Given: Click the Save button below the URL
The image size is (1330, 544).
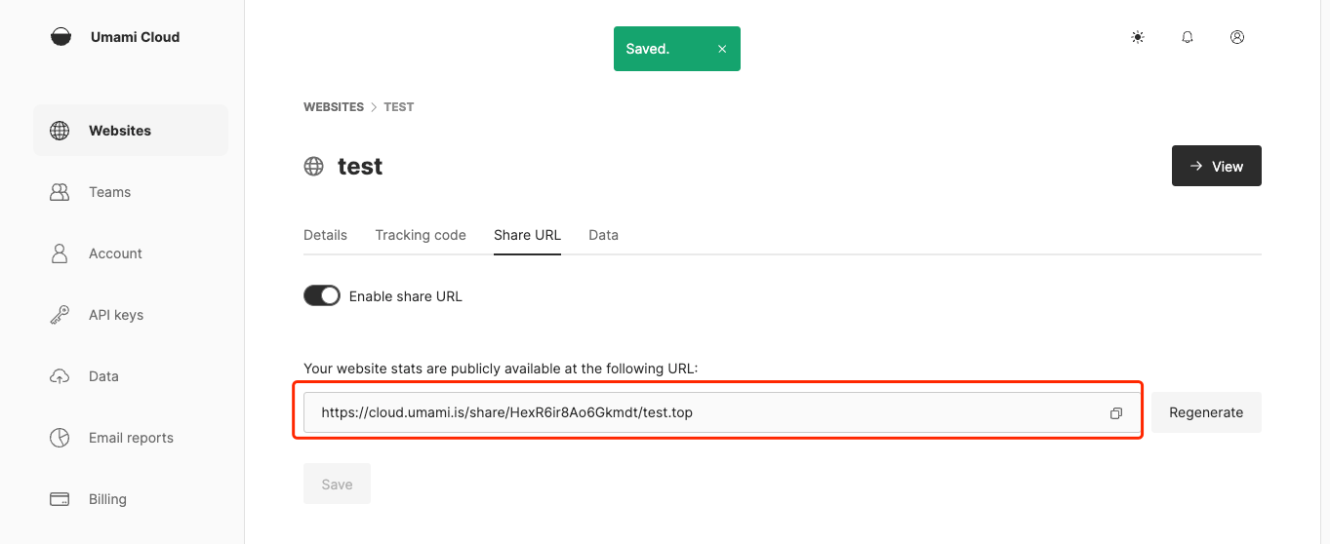Looking at the screenshot, I should pyautogui.click(x=337, y=484).
